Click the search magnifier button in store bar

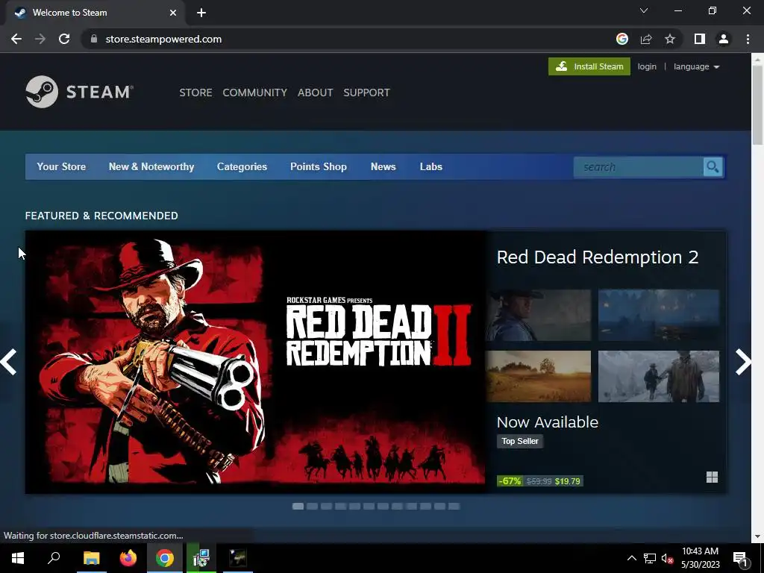(x=713, y=167)
